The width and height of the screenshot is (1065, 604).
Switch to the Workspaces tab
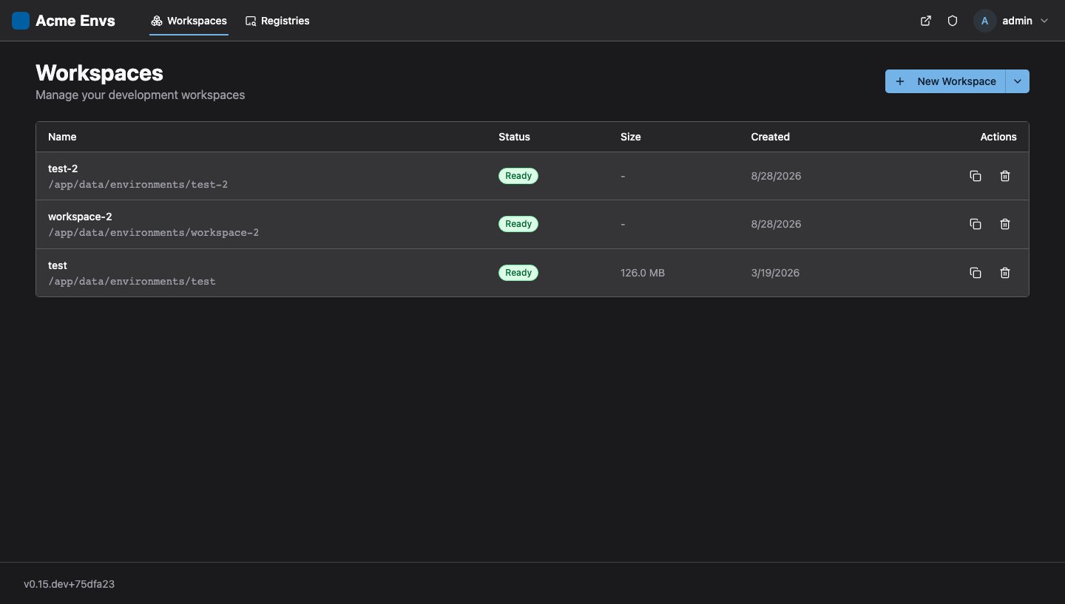coord(189,21)
